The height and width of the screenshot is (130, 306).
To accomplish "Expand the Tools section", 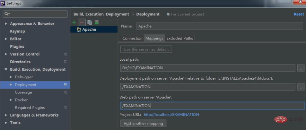I will click(x=6, y=123).
